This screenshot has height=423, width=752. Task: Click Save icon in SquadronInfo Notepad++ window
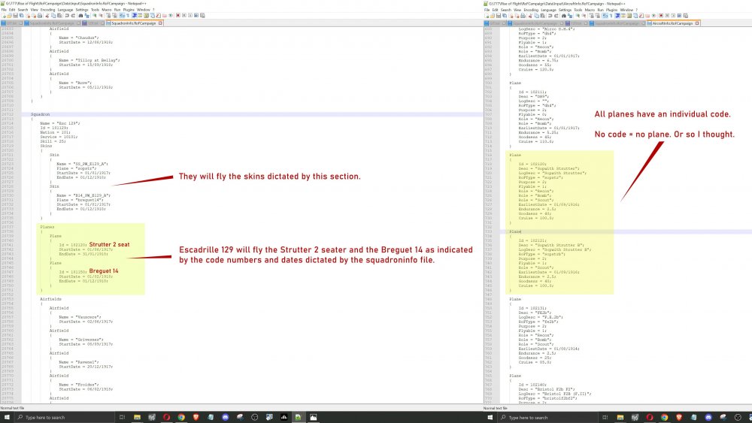(x=15, y=17)
